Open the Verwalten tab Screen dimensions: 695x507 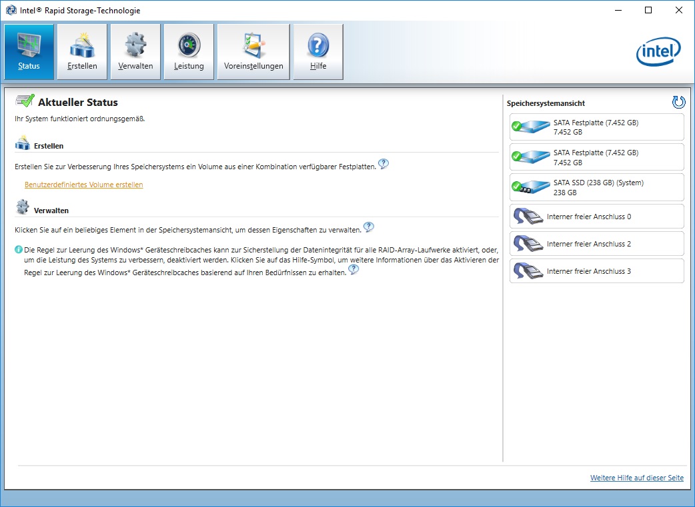[x=135, y=52]
